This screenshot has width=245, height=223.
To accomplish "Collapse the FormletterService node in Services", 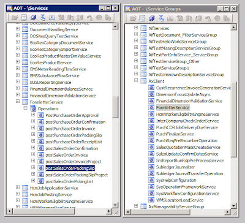I will (x=18, y=102).
